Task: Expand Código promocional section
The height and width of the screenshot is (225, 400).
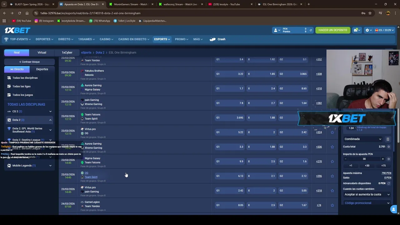Action: coord(367,203)
